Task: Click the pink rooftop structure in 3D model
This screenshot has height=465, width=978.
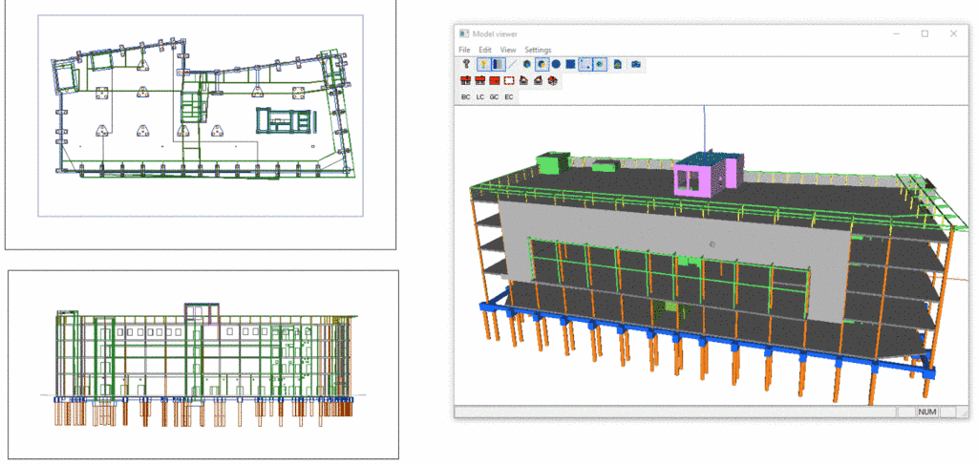Action: pos(708,173)
